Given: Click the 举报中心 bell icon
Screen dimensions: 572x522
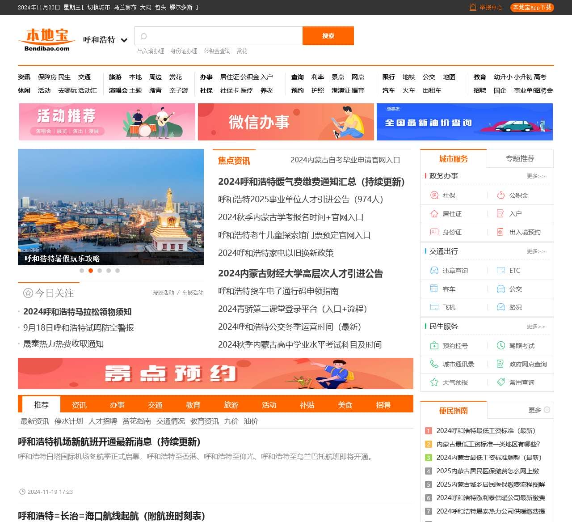Looking at the screenshot, I should [473, 7].
